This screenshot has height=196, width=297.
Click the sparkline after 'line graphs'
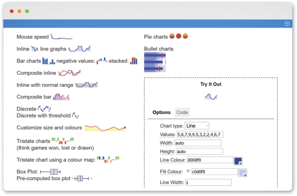80,49
